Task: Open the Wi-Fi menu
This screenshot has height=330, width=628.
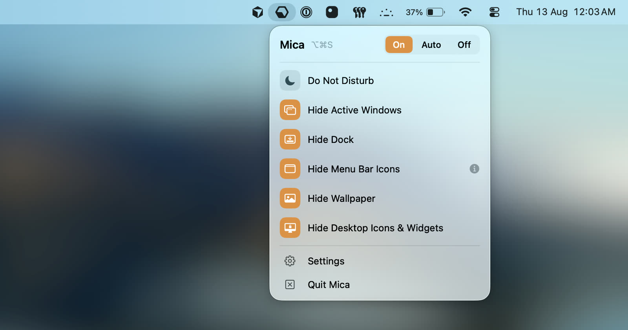Action: click(465, 12)
